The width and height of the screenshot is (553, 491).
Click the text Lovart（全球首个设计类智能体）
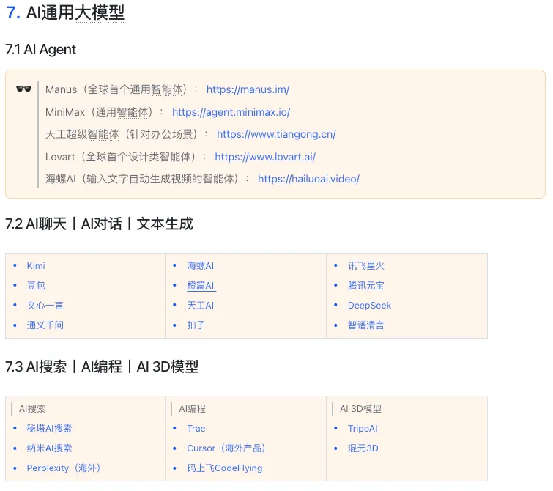click(x=120, y=157)
